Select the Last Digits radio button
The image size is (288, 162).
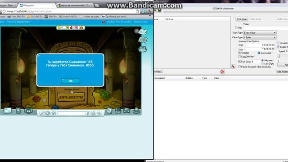[x=262, y=64]
